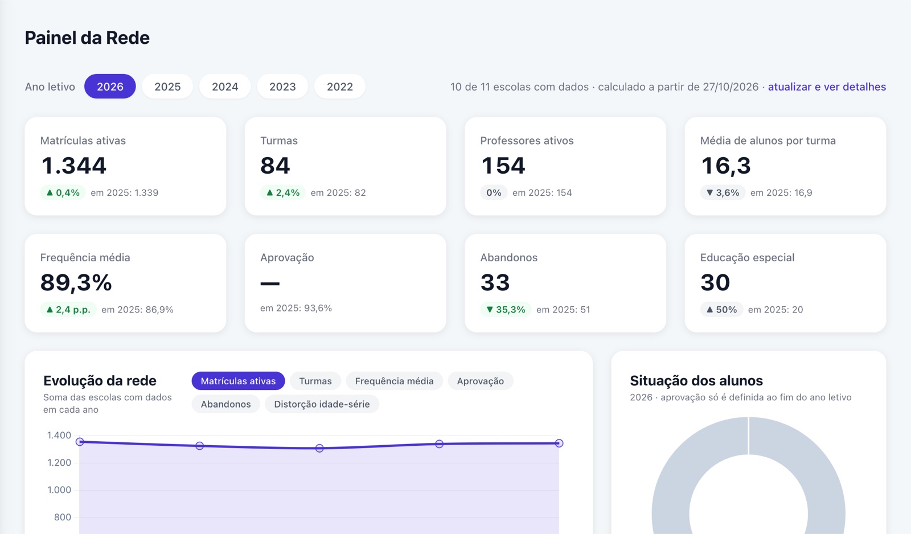
Task: Click the Turmas 84 card
Action: [x=345, y=166]
